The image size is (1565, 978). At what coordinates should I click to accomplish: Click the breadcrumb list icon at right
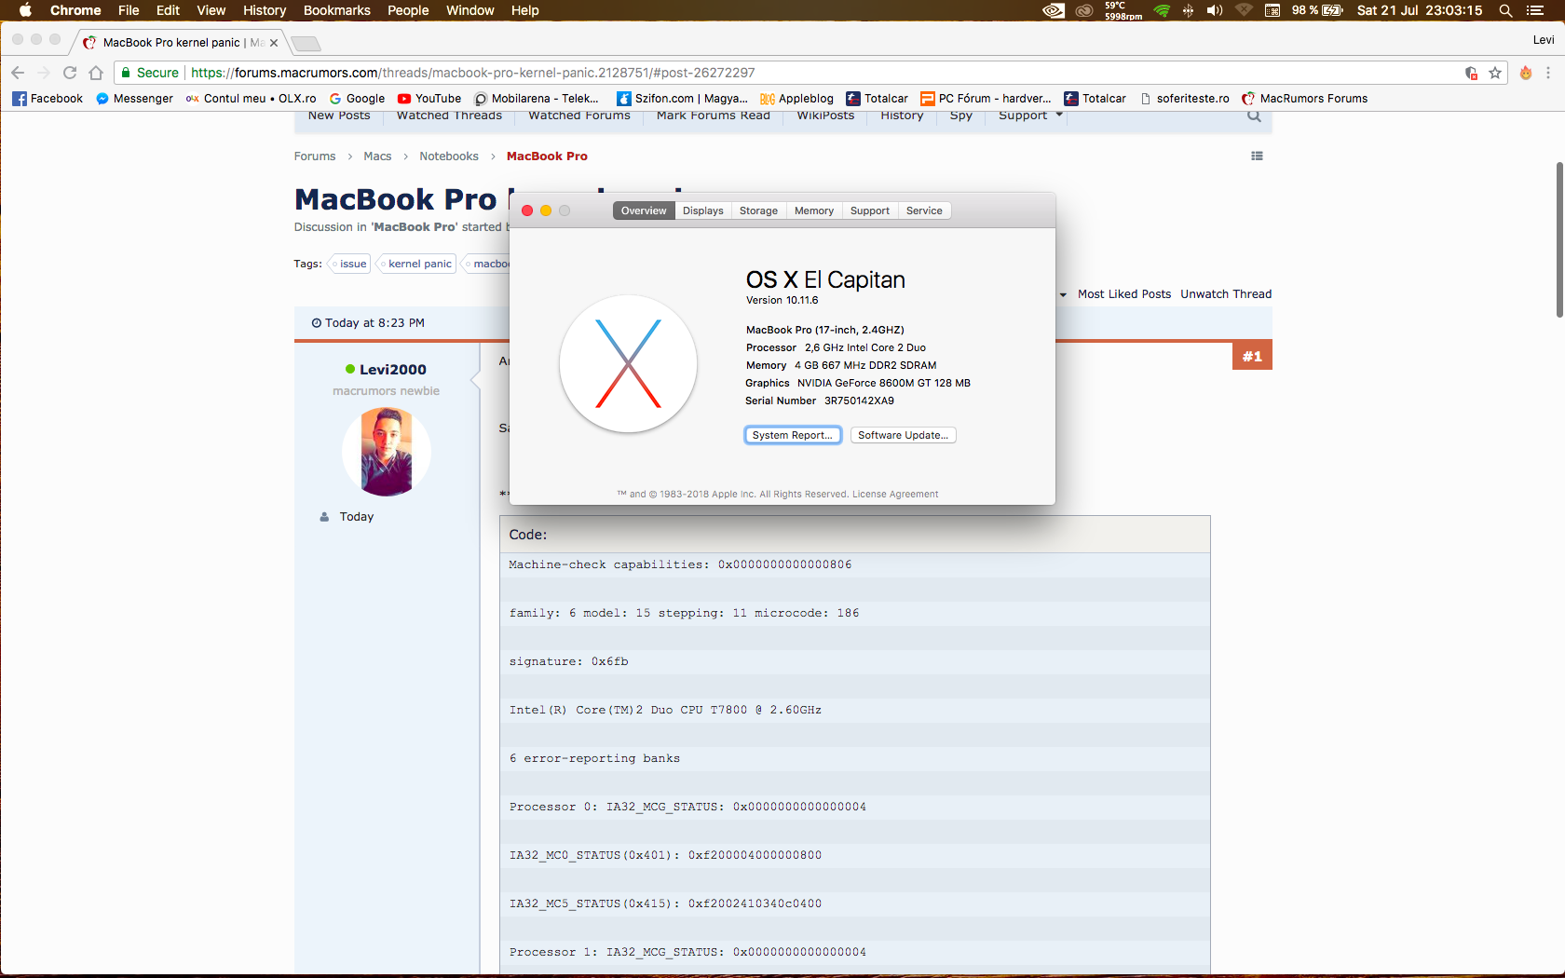coord(1257,156)
